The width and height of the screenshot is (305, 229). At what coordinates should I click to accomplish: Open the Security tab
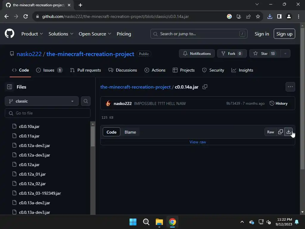coord(213,70)
